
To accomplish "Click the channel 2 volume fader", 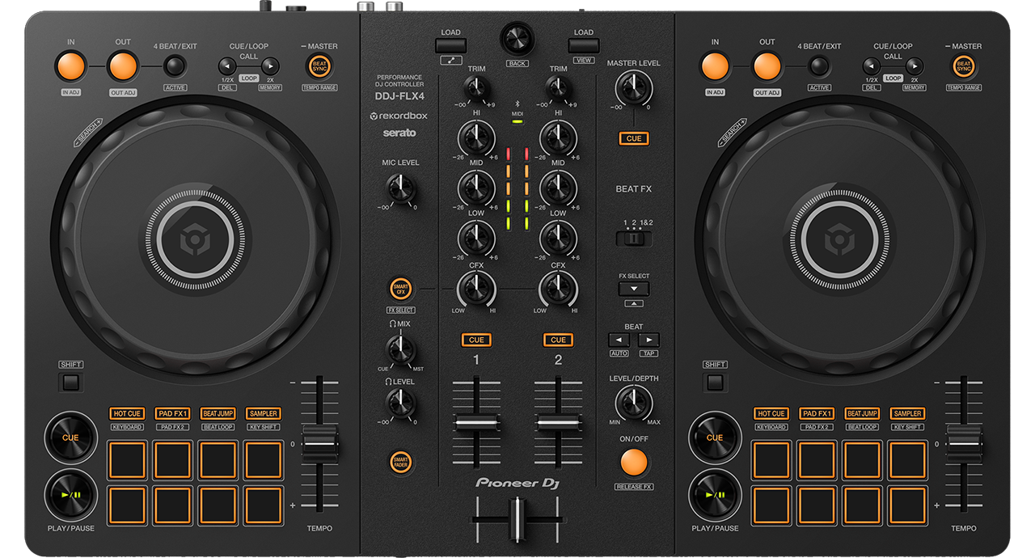I will pyautogui.click(x=558, y=424).
